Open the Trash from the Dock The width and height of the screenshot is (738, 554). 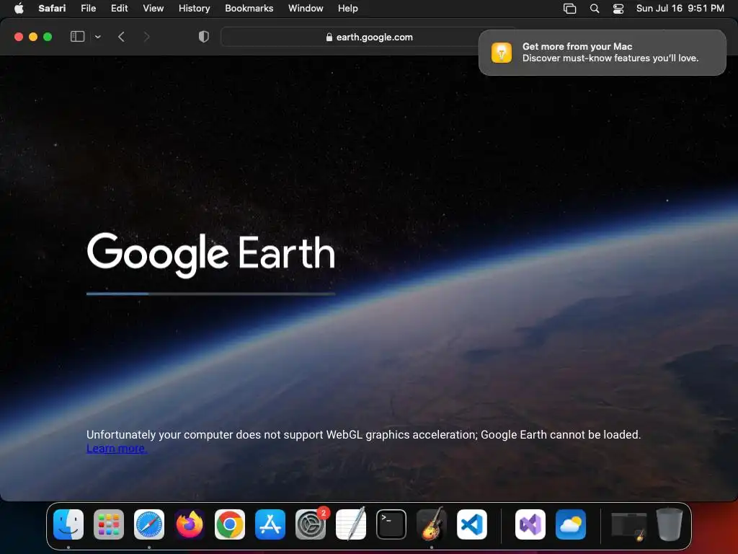(670, 524)
